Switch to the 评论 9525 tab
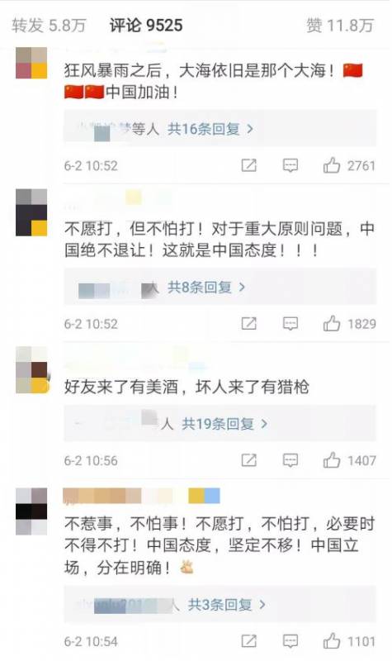 pyautogui.click(x=146, y=26)
